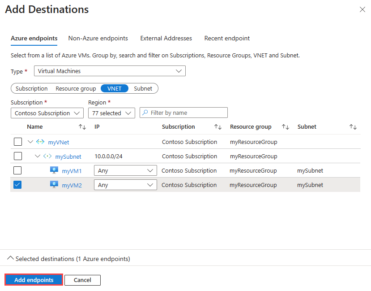
Task: Uncheck the myVM2 row checkbox
Action: (18, 185)
